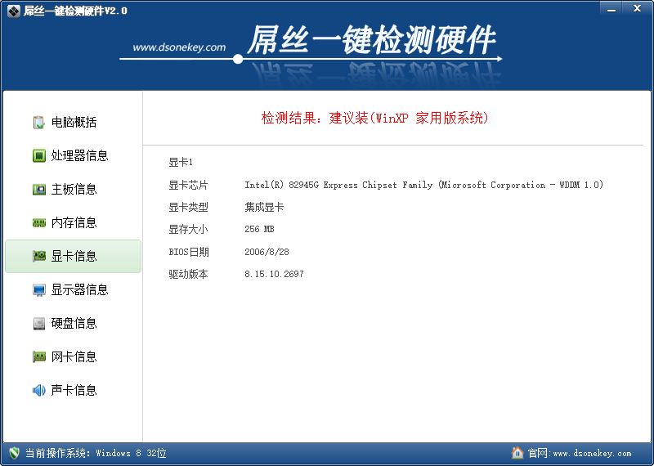Click the 显卡1 heading
This screenshot has height=466, width=654.
pyautogui.click(x=181, y=163)
